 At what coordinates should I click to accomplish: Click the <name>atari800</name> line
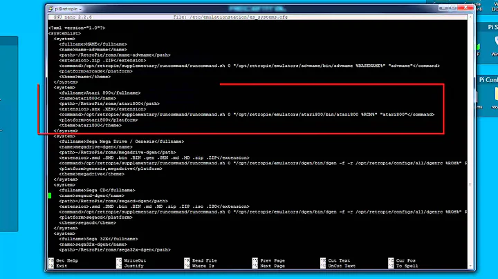88,98
